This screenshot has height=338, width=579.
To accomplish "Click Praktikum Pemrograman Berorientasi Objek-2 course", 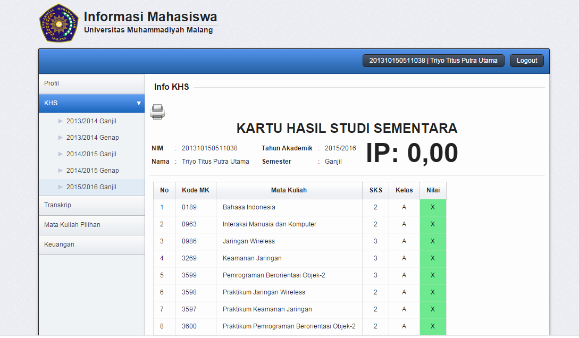I will coord(289,326).
